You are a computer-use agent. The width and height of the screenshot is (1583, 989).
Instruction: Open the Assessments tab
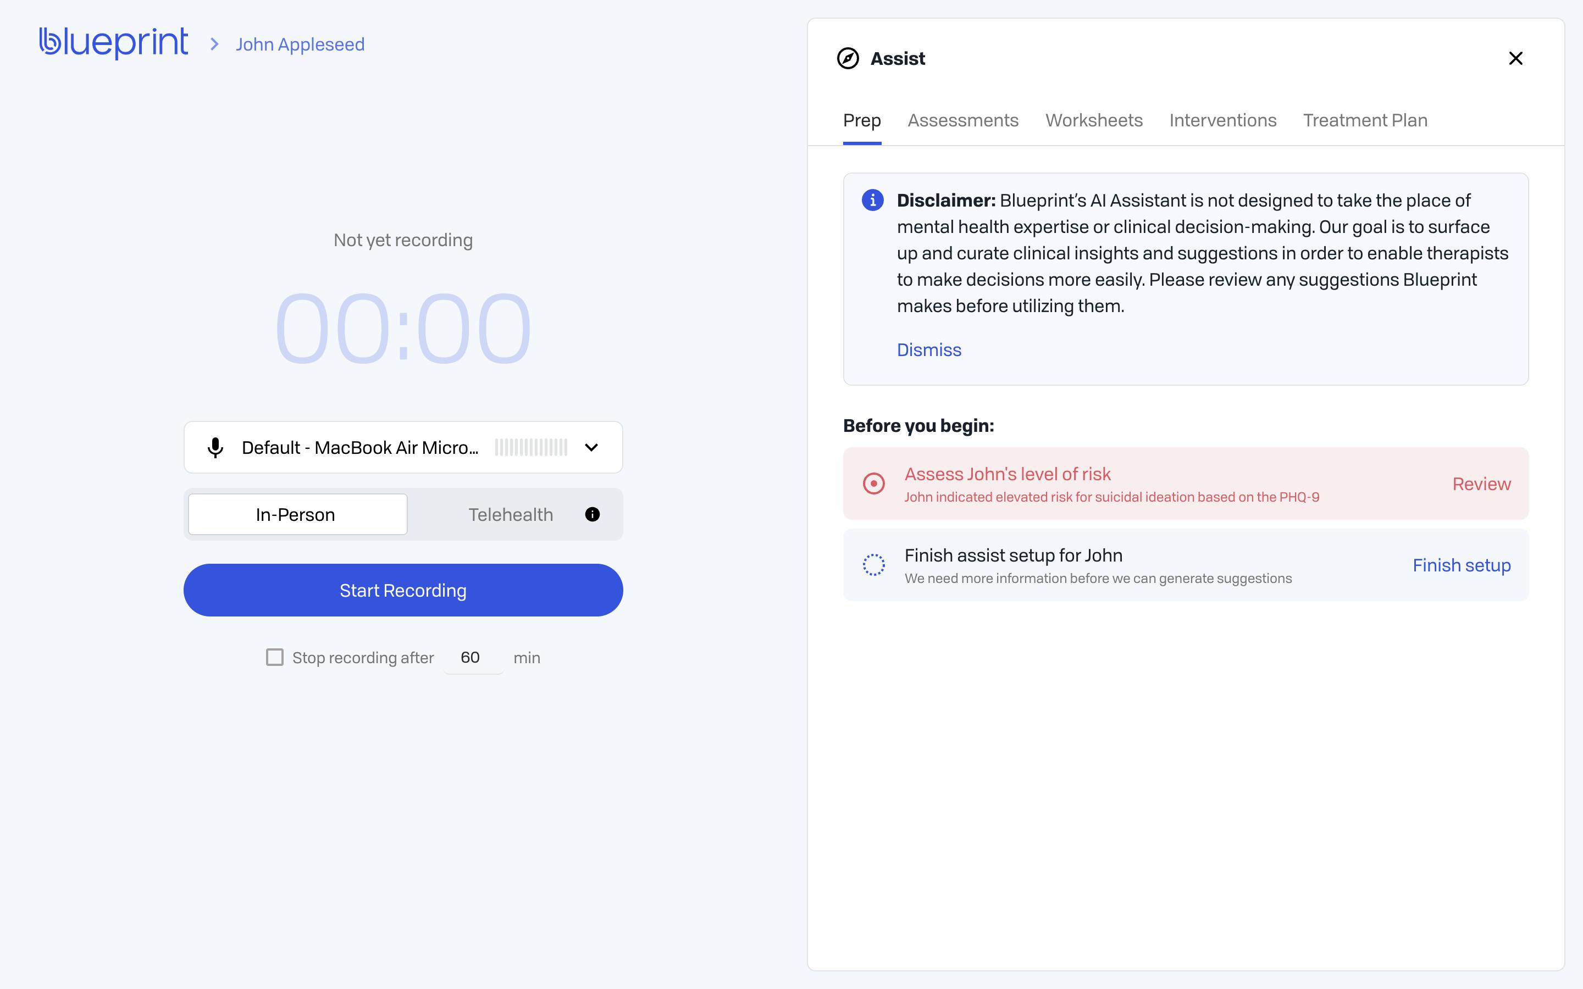962,120
